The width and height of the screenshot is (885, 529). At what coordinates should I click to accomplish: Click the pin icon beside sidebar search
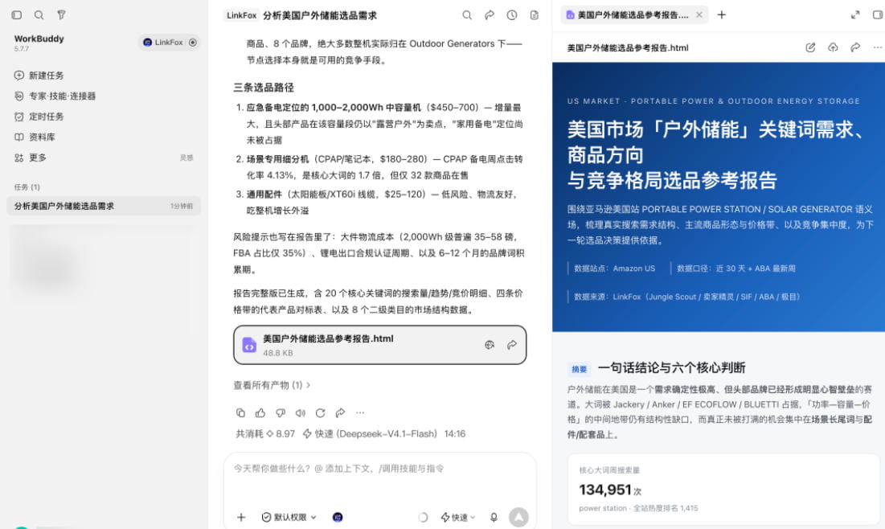pyautogui.click(x=61, y=15)
